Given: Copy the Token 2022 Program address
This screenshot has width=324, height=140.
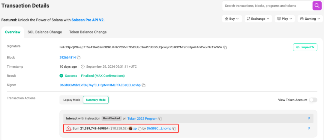Looking at the screenshot, I should [160, 119].
